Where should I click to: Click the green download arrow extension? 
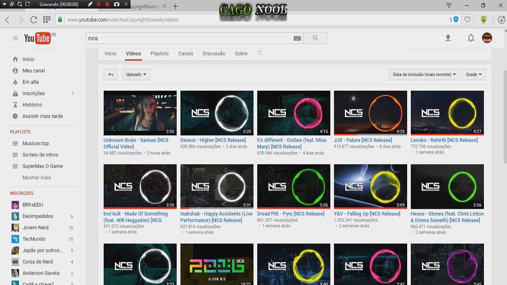pyautogui.click(x=483, y=19)
